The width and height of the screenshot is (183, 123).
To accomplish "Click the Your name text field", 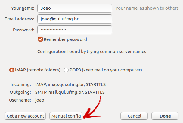I will pyautogui.click(x=75, y=8).
